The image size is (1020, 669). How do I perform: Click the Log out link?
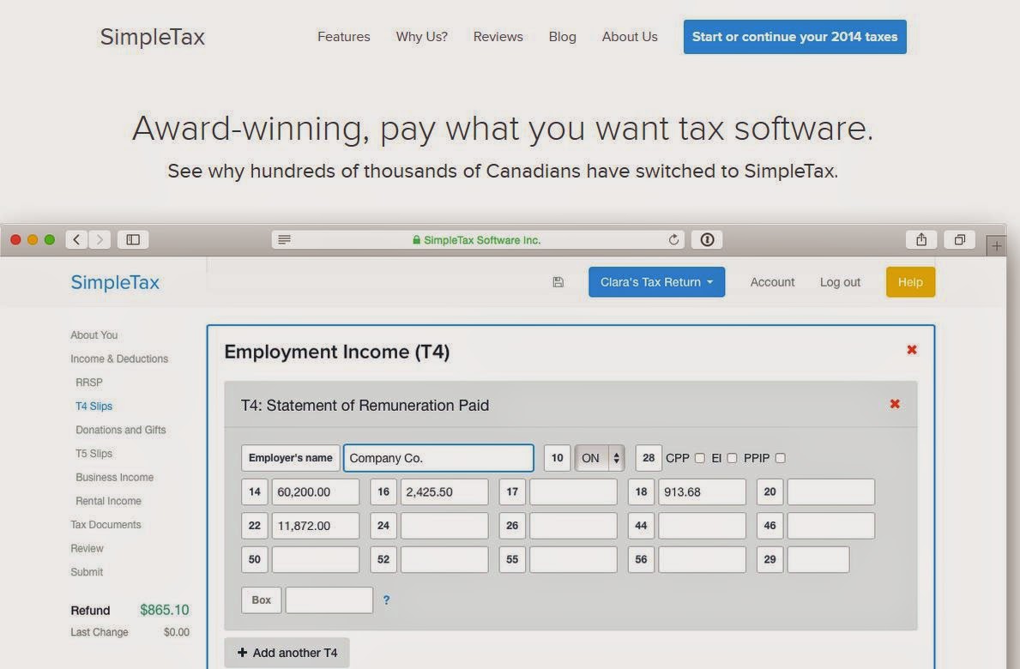coord(840,282)
